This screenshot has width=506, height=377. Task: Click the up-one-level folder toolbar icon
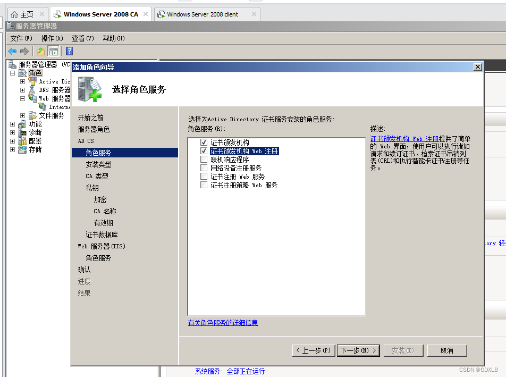click(x=41, y=51)
